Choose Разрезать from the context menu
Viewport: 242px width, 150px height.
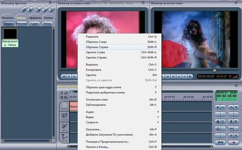[120, 37]
